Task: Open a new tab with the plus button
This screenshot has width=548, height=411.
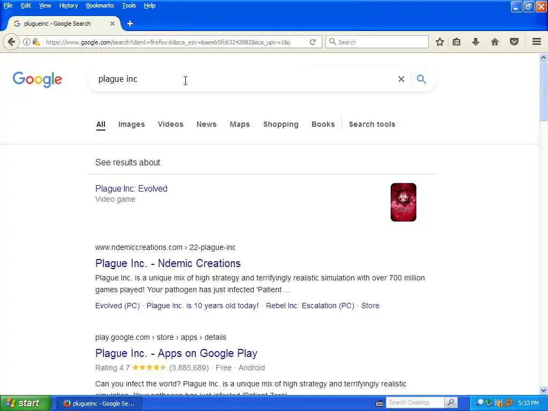Action: click(130, 24)
